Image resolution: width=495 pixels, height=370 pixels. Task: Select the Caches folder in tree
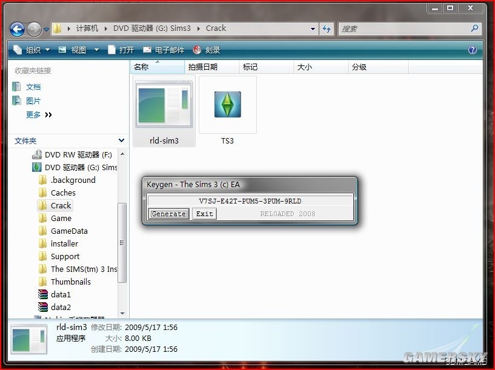[x=57, y=193]
